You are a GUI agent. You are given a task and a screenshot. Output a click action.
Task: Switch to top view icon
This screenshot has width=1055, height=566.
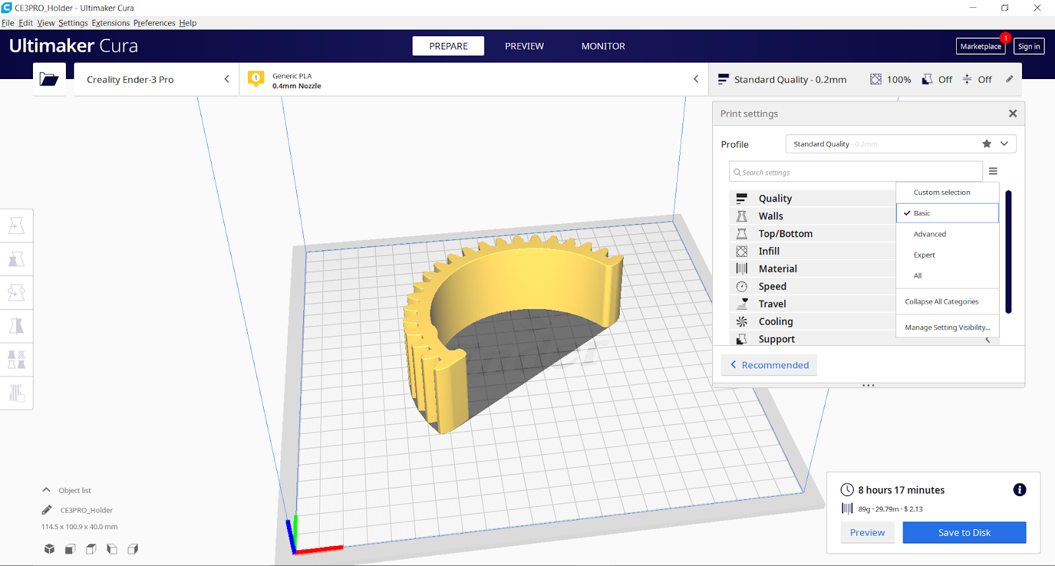click(91, 549)
